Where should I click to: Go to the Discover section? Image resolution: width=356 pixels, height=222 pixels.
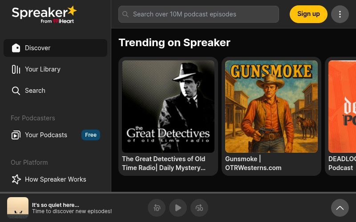tap(55, 48)
